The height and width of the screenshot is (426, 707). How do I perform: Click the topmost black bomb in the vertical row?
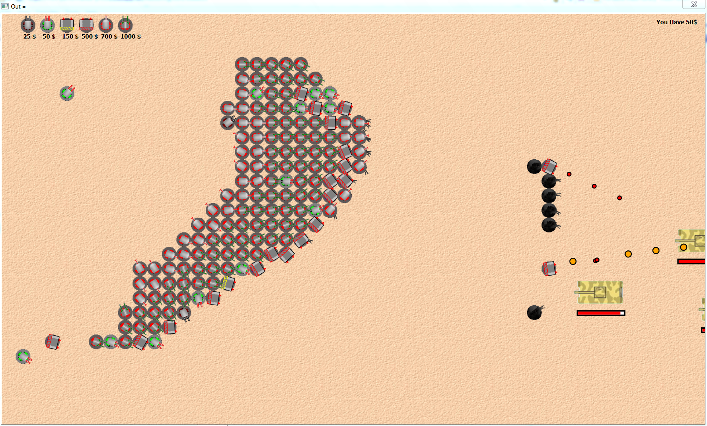[x=535, y=166]
